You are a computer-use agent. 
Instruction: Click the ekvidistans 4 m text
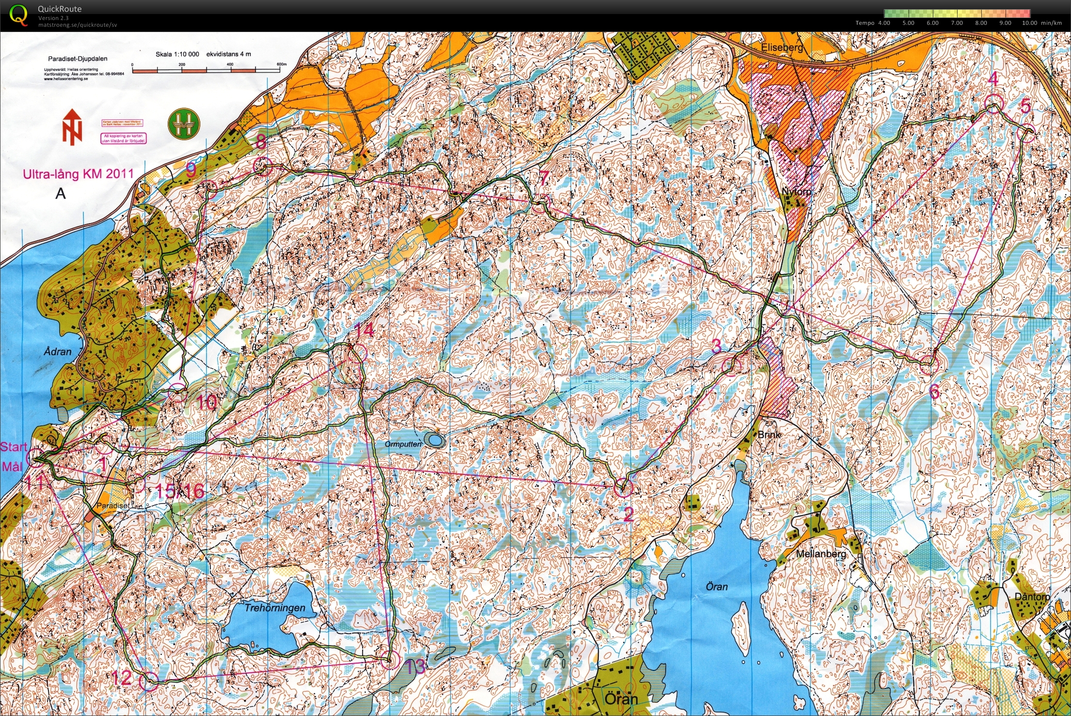coord(229,54)
